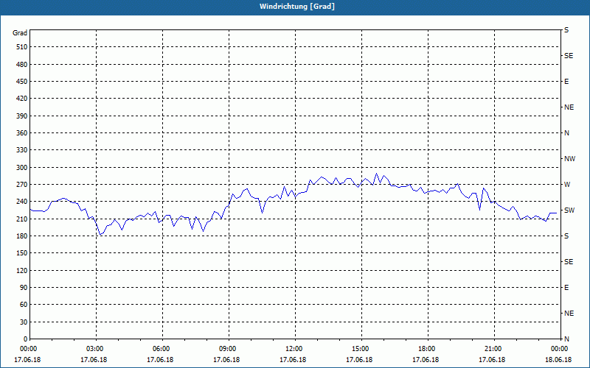Select the "240" y-axis tick label
The image size is (590, 368).
[21, 202]
